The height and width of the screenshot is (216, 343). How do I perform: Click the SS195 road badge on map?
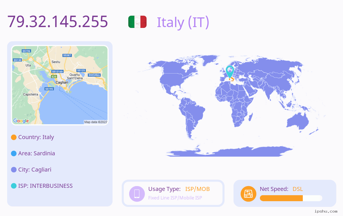(x=49, y=89)
